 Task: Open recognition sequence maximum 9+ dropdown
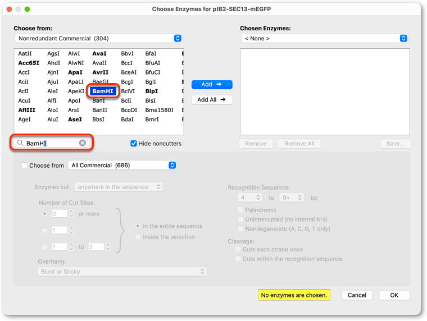[292, 198]
